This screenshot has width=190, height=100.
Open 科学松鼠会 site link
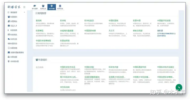[89, 21]
